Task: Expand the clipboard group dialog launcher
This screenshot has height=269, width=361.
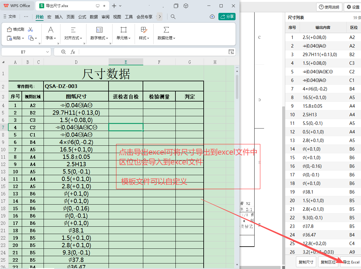Action: coord(39,43)
